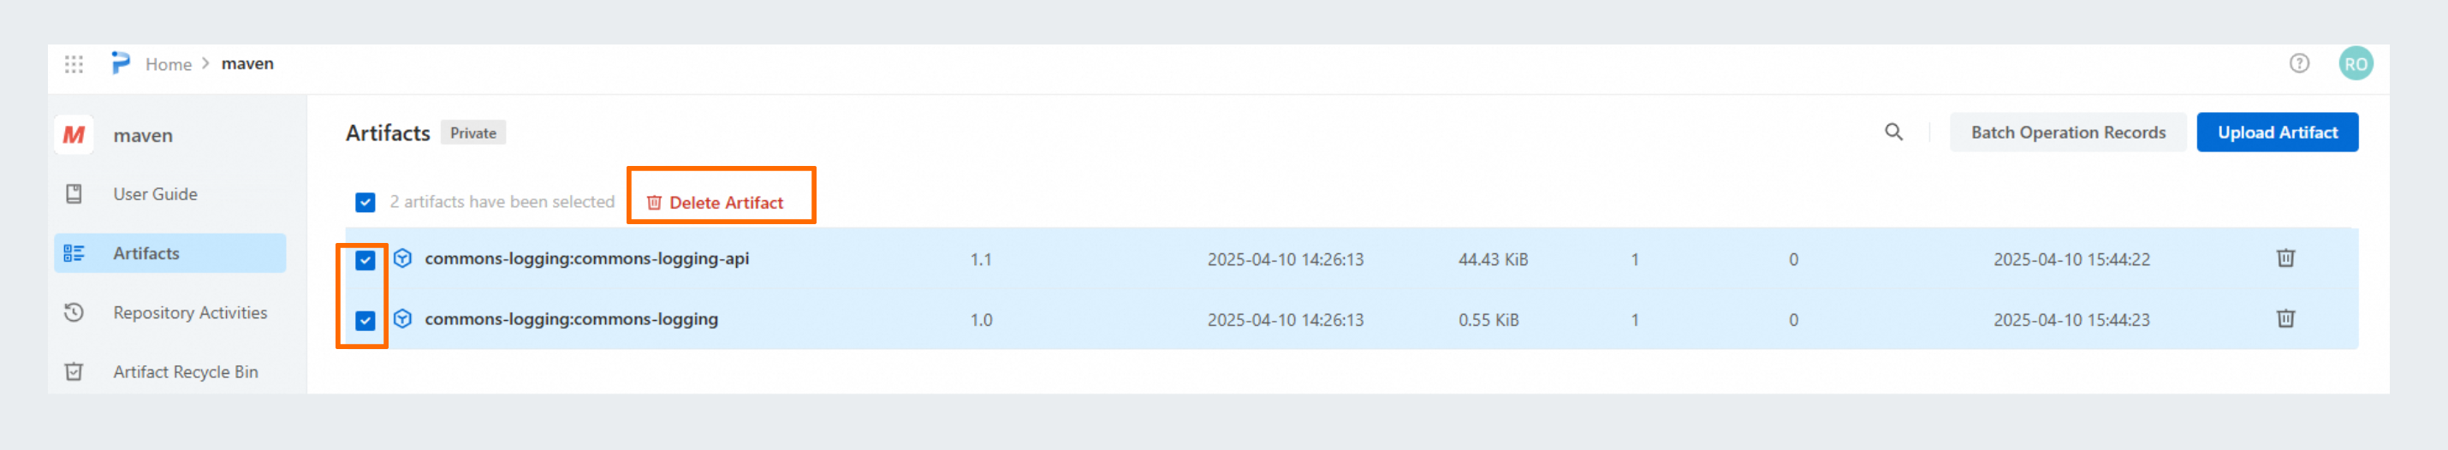Screen dimensions: 2448x450
Task: Open Batch Operation Records
Action: (2067, 133)
